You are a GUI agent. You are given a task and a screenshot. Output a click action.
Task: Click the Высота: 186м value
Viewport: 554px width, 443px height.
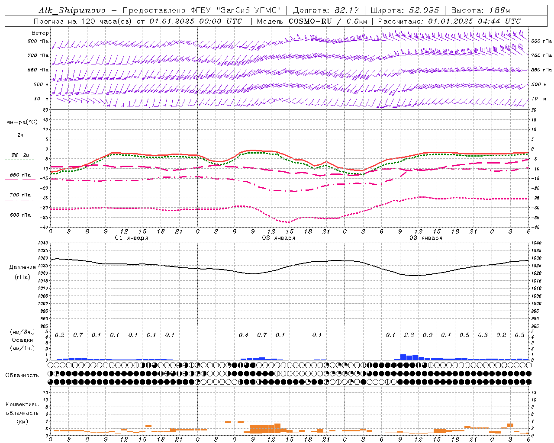point(480,10)
